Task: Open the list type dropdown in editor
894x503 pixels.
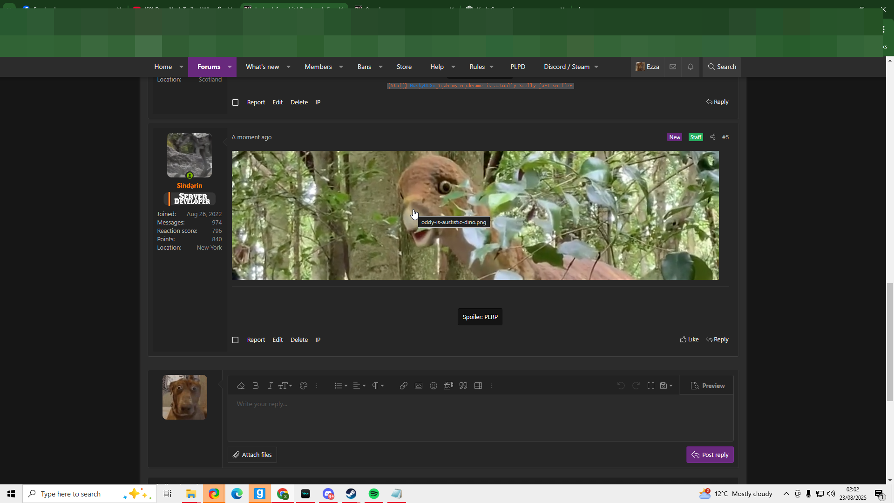Action: (341, 386)
